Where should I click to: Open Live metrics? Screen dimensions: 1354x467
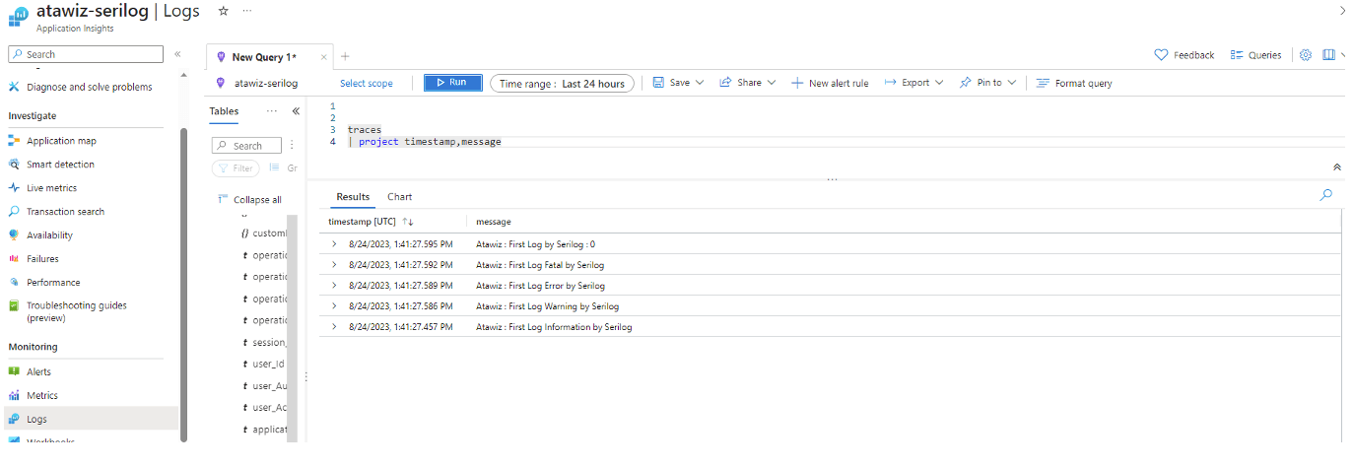(x=51, y=188)
